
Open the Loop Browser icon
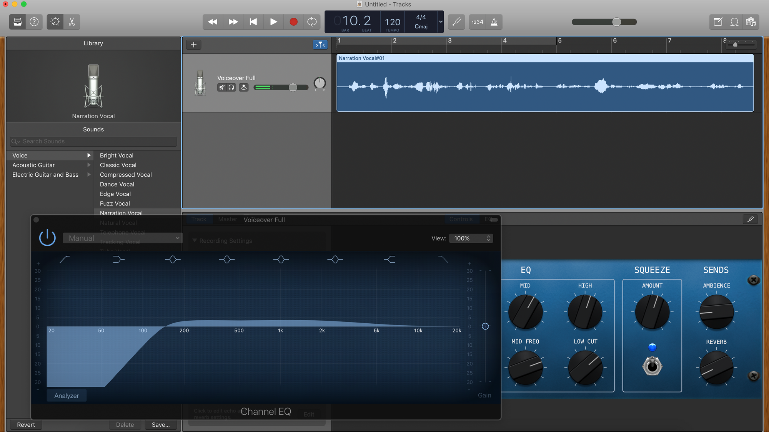(x=734, y=22)
